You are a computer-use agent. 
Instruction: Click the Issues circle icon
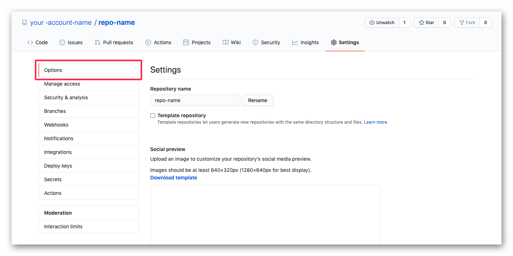click(62, 42)
